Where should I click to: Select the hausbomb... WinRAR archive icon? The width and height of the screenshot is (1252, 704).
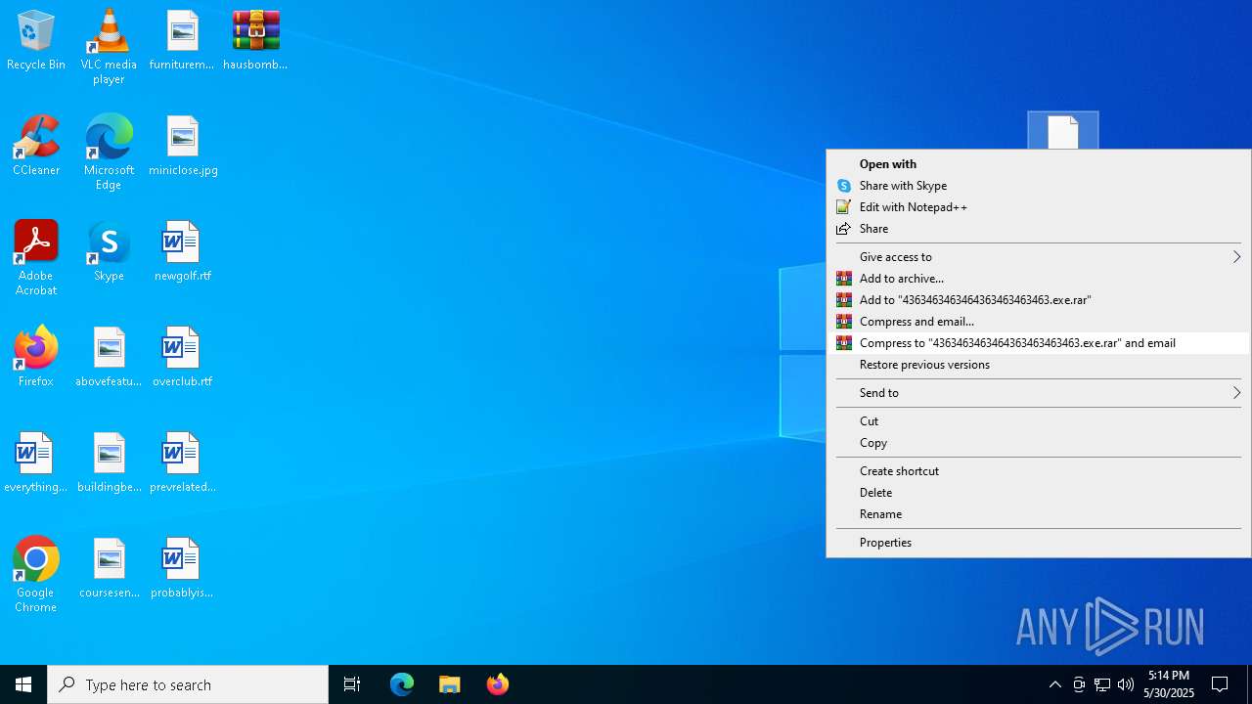(255, 41)
